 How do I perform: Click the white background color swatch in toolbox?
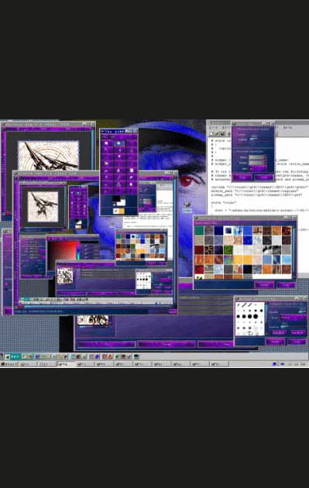point(122,202)
